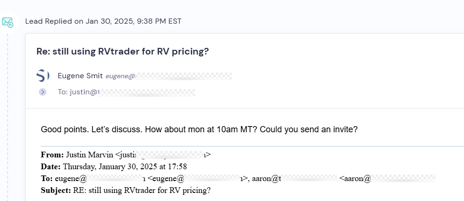The image size is (464, 201).
Task: Click Justin Marvin's name in quoted From line
Action: (x=90, y=155)
